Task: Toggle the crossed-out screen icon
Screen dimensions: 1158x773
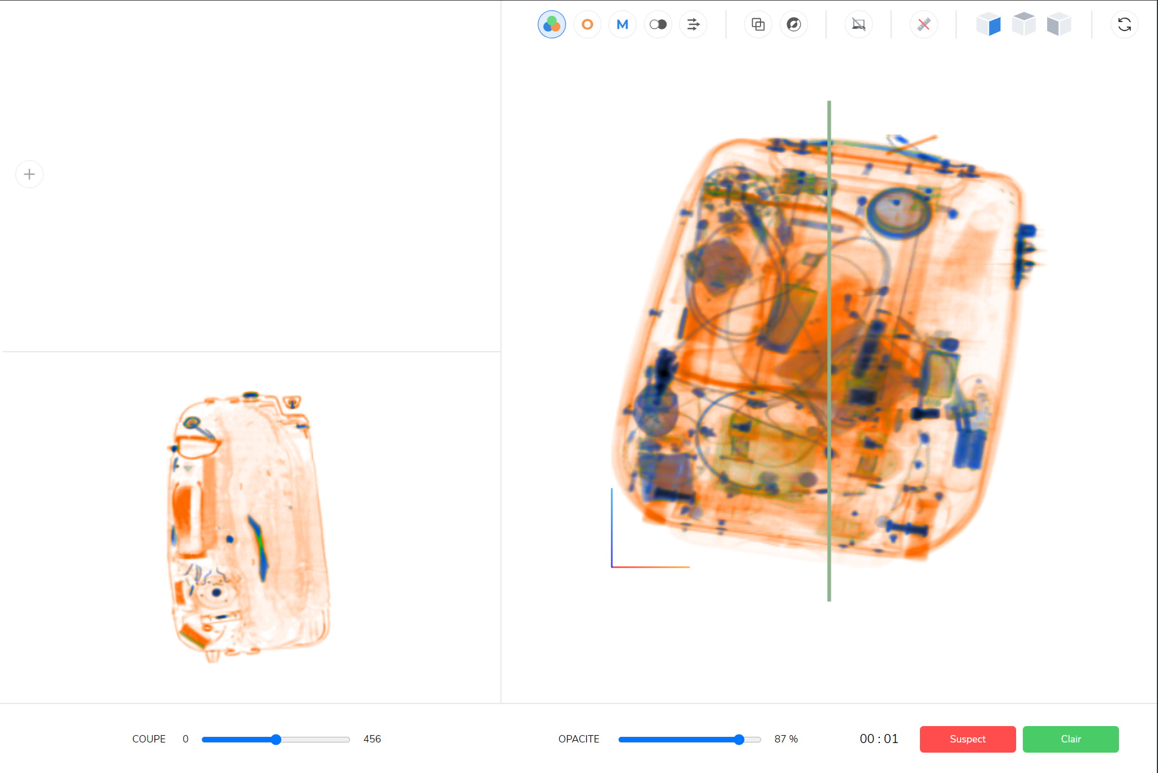Action: point(858,24)
